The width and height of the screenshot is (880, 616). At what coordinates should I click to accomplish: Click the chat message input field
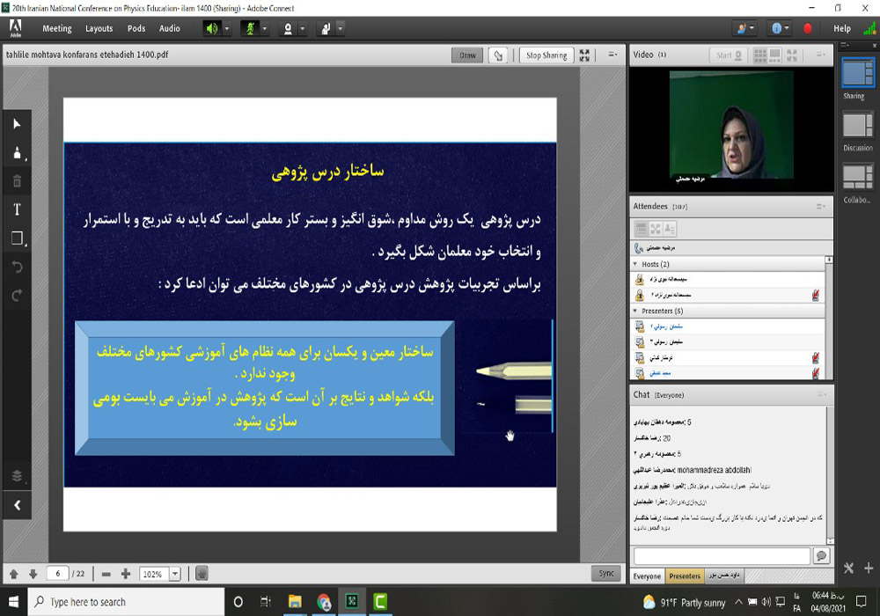point(722,556)
